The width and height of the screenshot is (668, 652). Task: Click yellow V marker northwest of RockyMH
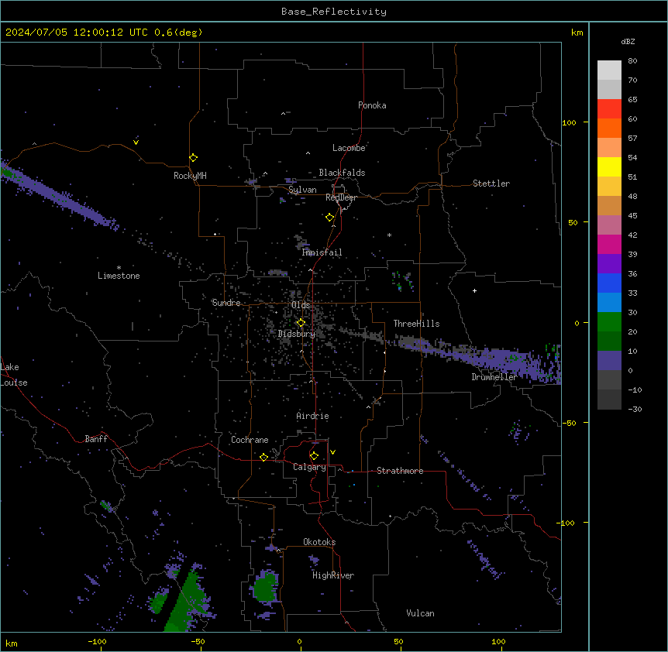136,142
